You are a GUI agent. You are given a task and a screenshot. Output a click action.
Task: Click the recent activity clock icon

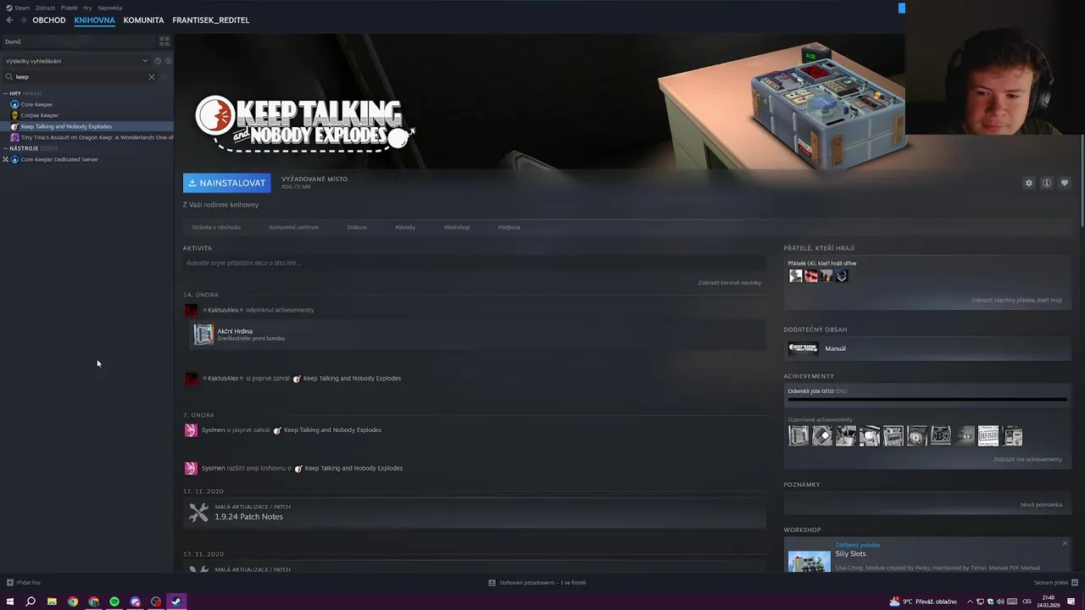(158, 61)
